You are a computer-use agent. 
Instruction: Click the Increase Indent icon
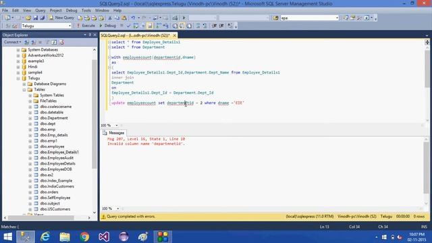pyautogui.click(x=221, y=26)
